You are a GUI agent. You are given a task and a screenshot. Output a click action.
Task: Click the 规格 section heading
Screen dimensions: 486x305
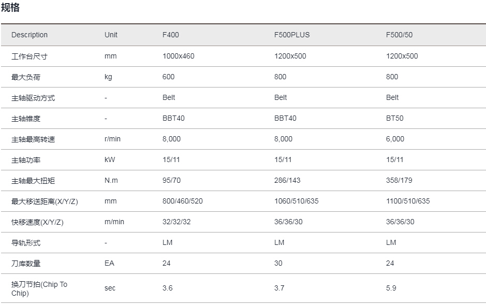click(x=10, y=7)
